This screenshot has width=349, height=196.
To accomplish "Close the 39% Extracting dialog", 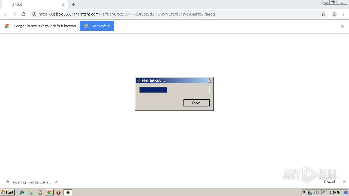I will pyautogui.click(x=210, y=81).
